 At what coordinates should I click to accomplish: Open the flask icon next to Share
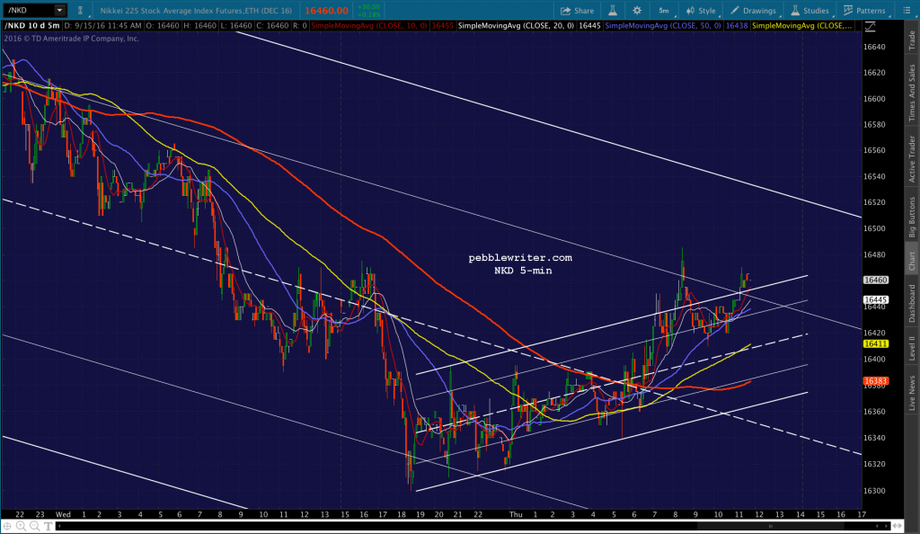[613, 11]
